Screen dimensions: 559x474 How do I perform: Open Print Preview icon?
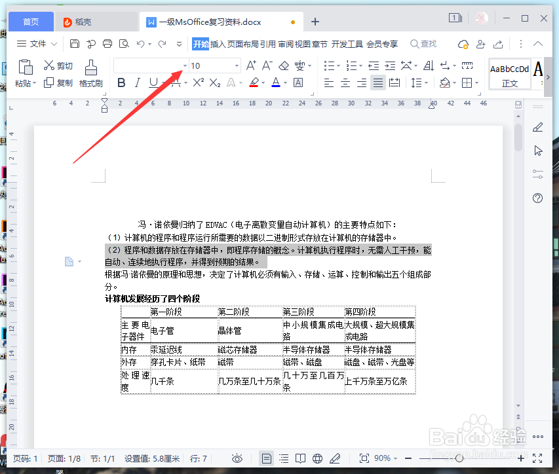(x=124, y=44)
